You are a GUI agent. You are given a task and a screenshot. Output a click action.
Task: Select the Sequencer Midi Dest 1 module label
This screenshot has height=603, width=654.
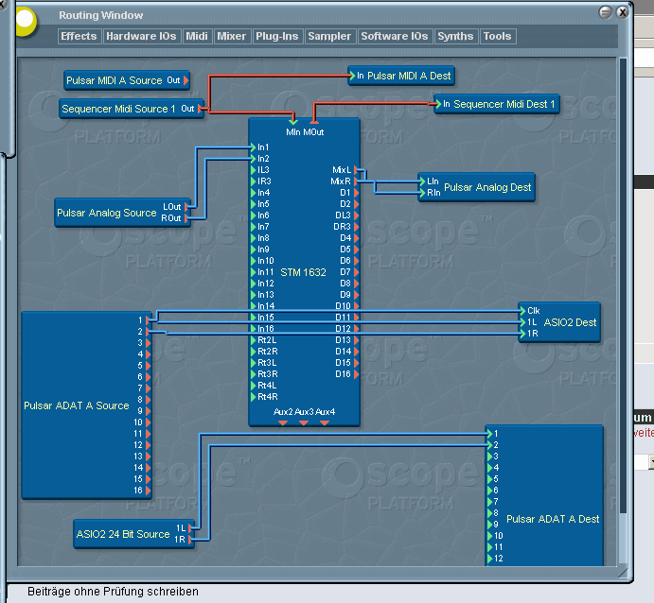(504, 104)
